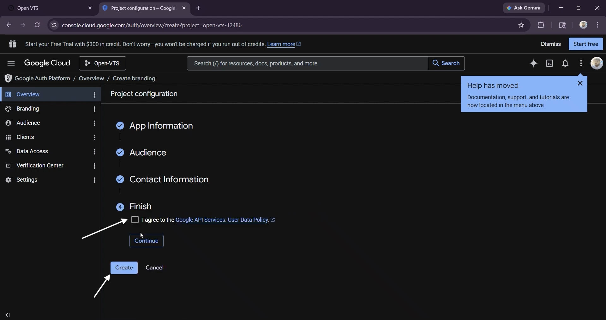Open the browser extensions puzzle icon
The height and width of the screenshot is (320, 606).
click(541, 25)
